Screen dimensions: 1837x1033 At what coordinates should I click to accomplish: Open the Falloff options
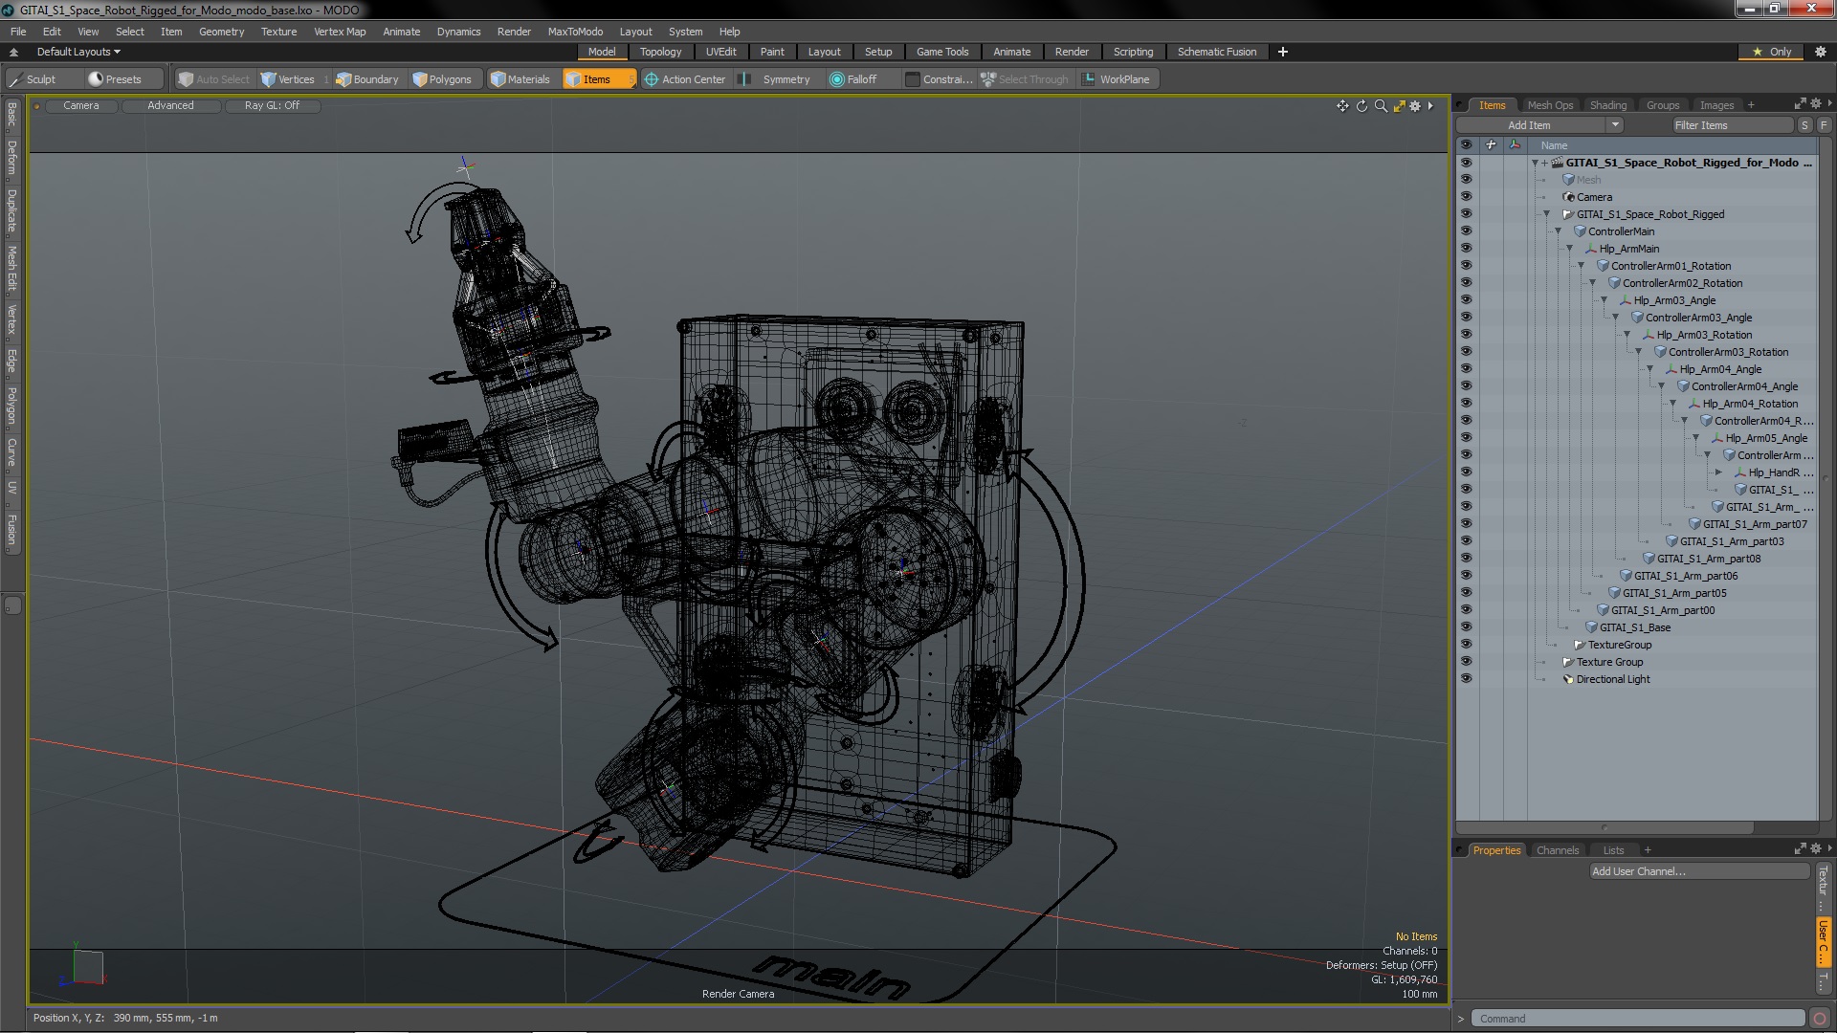pos(853,79)
